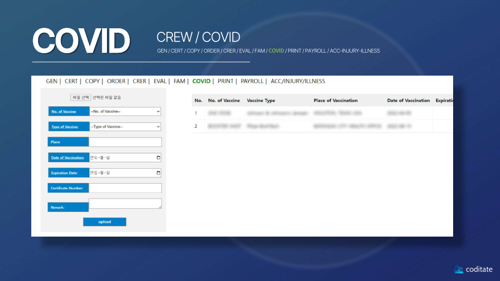The height and width of the screenshot is (281, 500).
Task: Select the first vaccine record row
Action: point(312,113)
